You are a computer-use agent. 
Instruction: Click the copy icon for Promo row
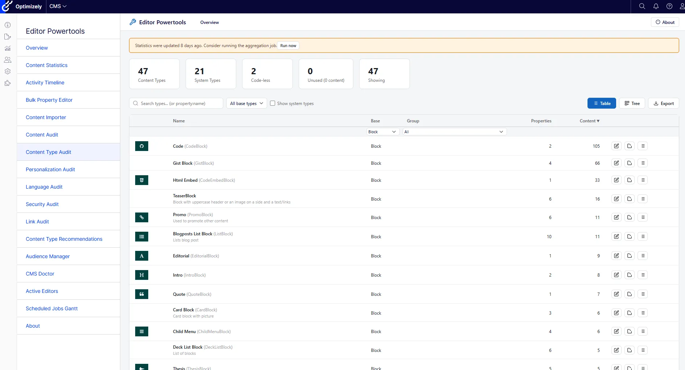tap(630, 217)
